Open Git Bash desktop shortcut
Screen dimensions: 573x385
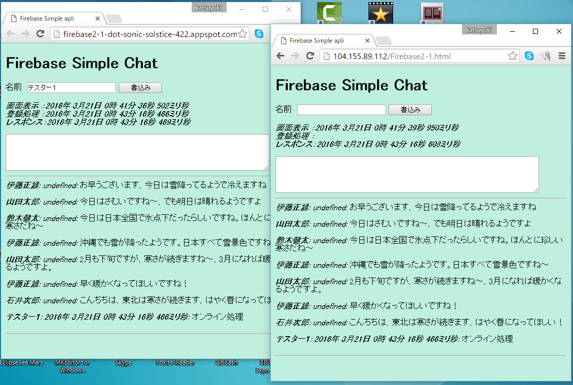226,362
